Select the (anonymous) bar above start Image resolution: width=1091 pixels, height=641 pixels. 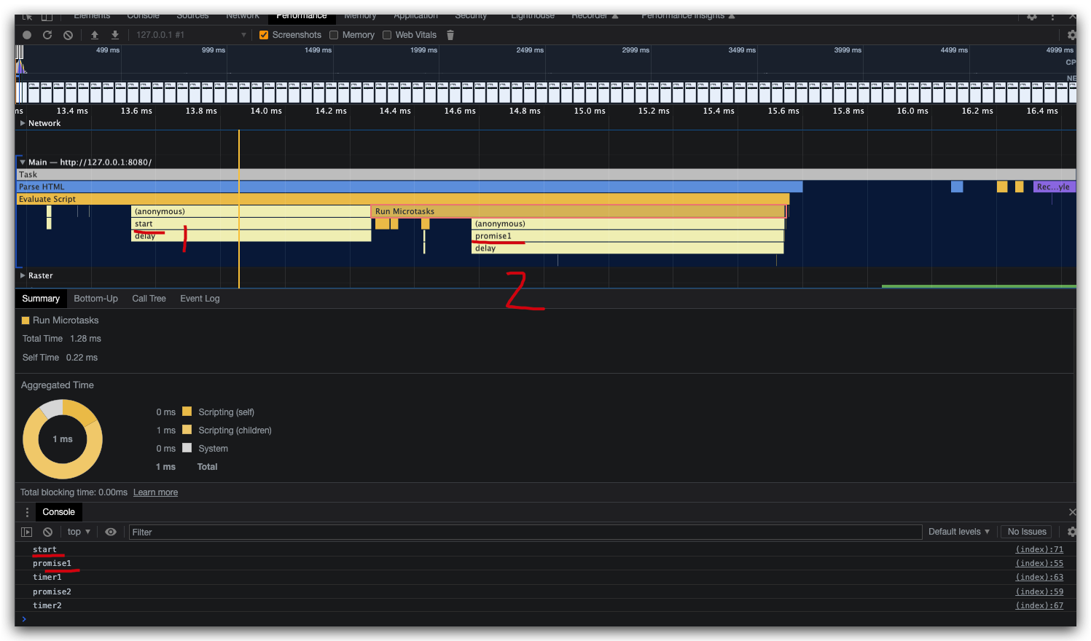pyautogui.click(x=251, y=211)
